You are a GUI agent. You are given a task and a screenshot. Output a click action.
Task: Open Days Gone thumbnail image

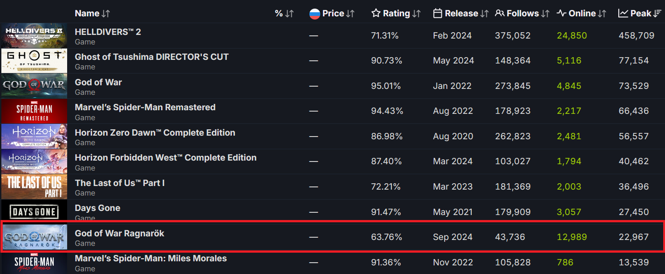pos(34,212)
